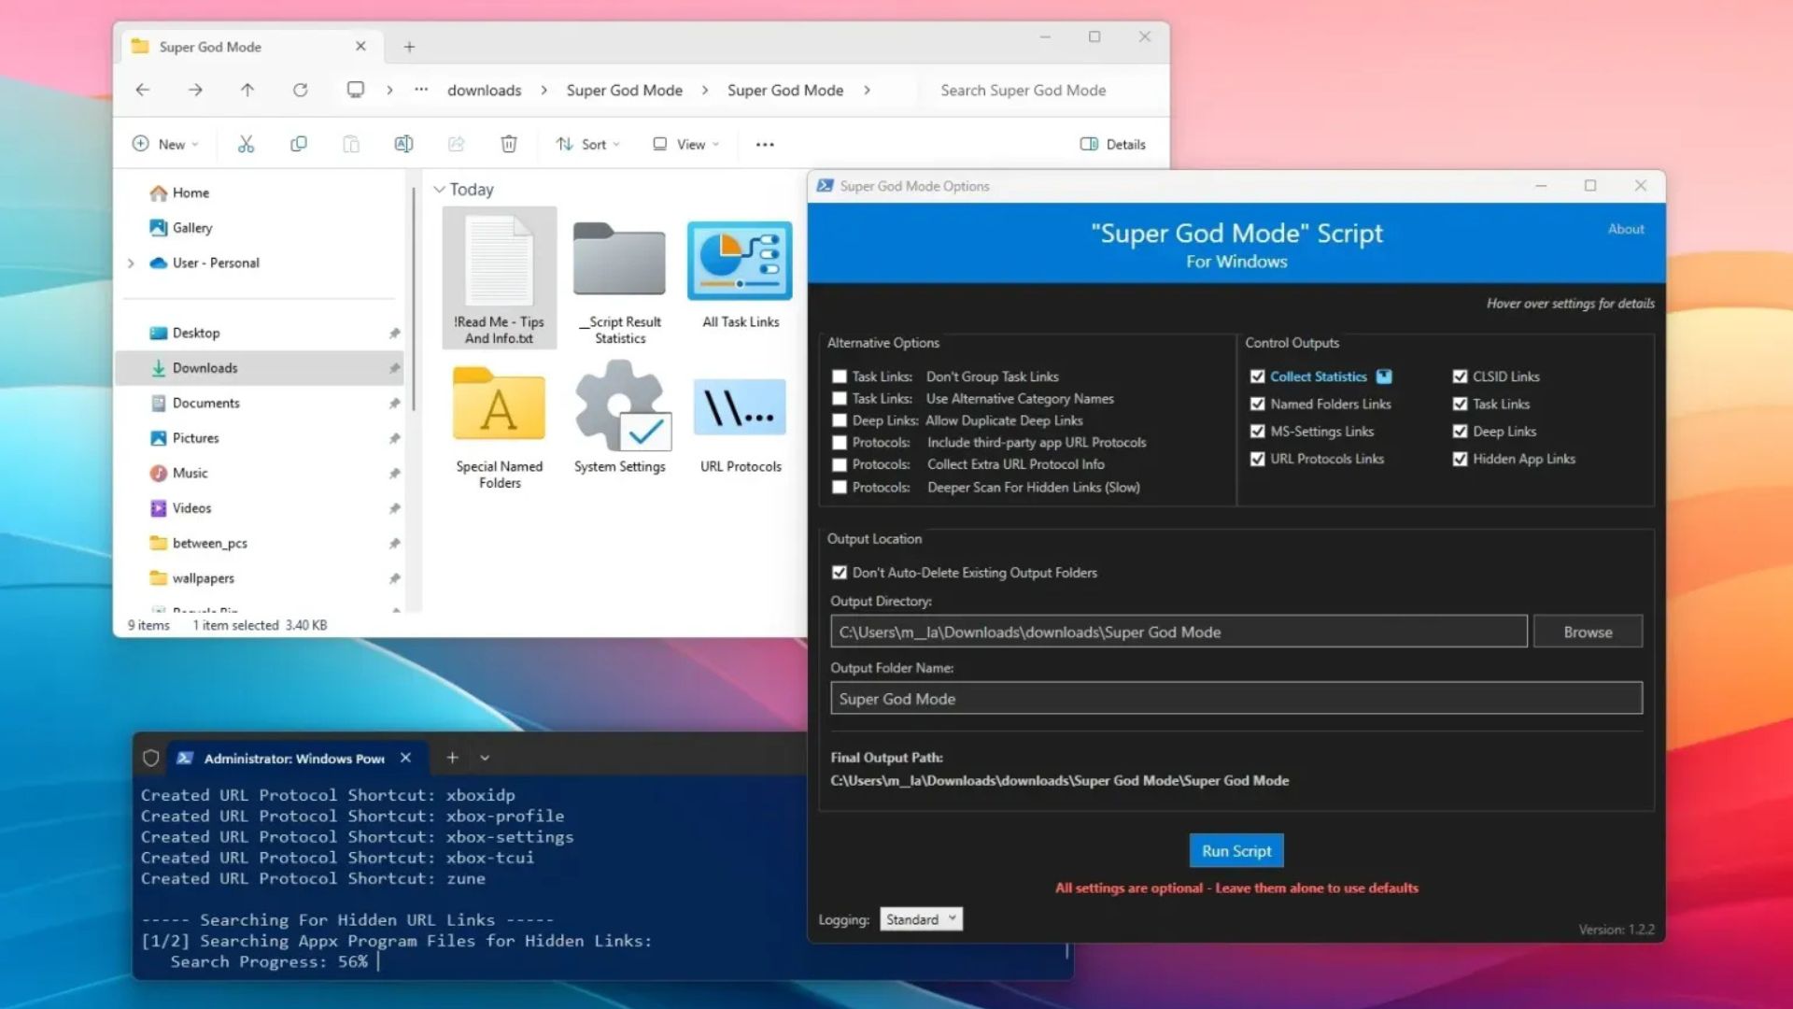Open the Script Result Statistics folder
Image resolution: width=1793 pixels, height=1009 pixels.
click(x=619, y=262)
